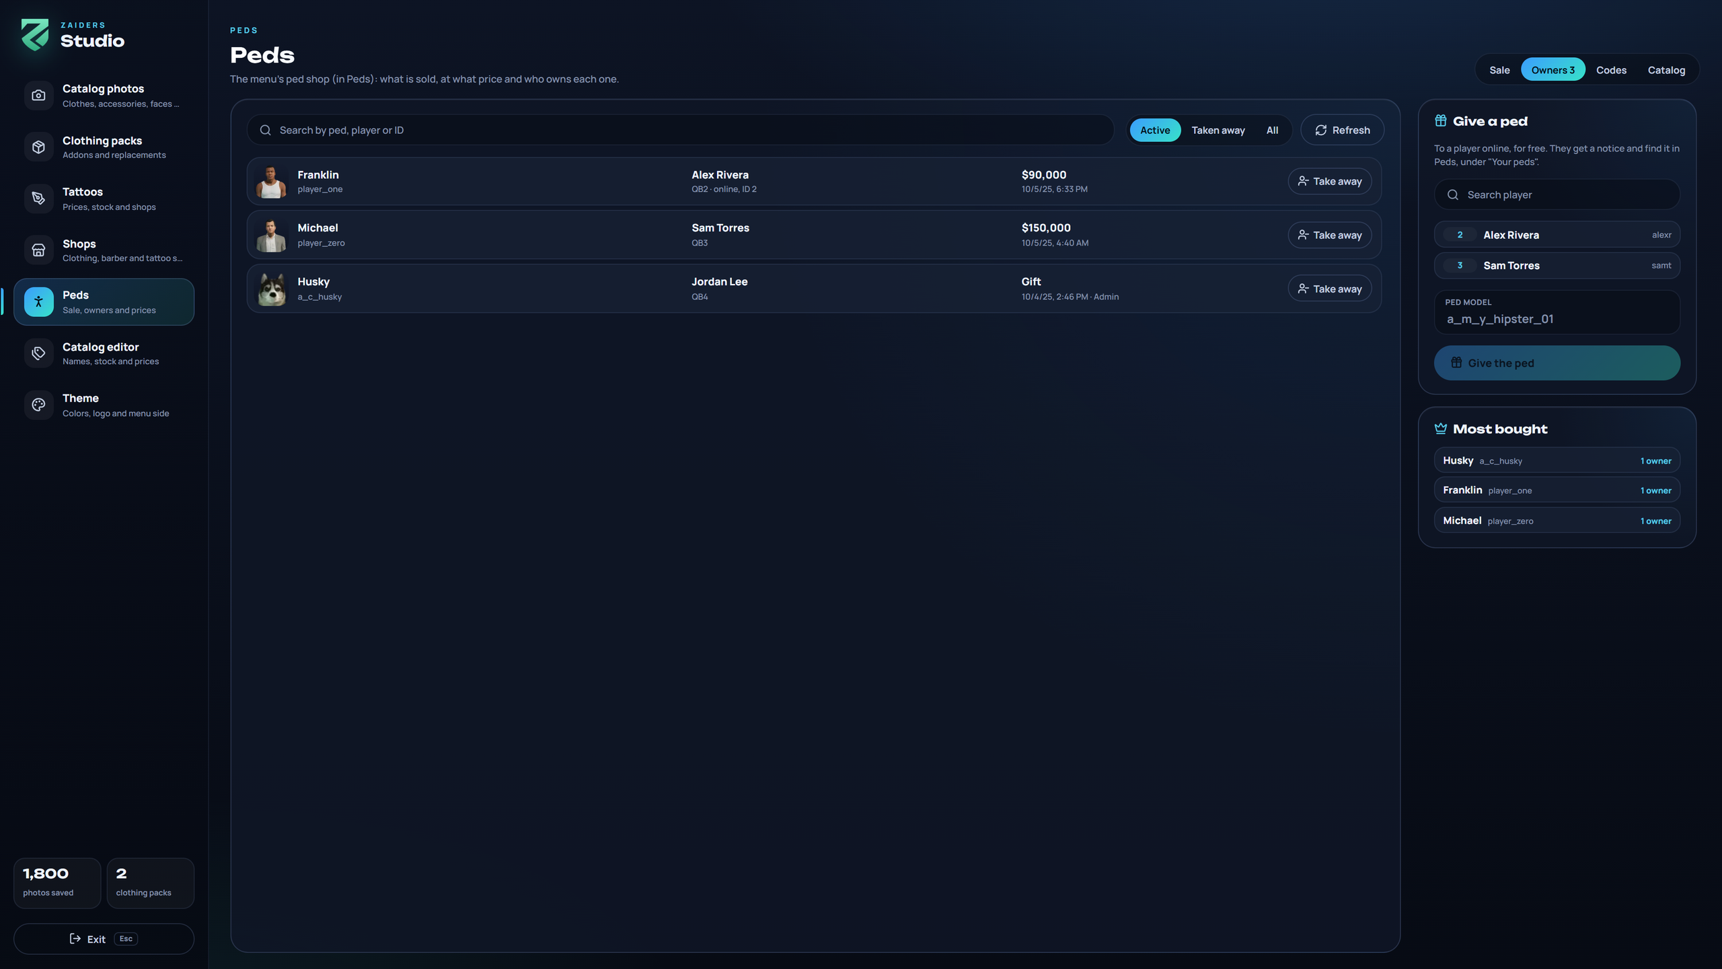Take away Husky from Jordan Lee
Viewport: 1722px width, 969px height.
coord(1329,289)
